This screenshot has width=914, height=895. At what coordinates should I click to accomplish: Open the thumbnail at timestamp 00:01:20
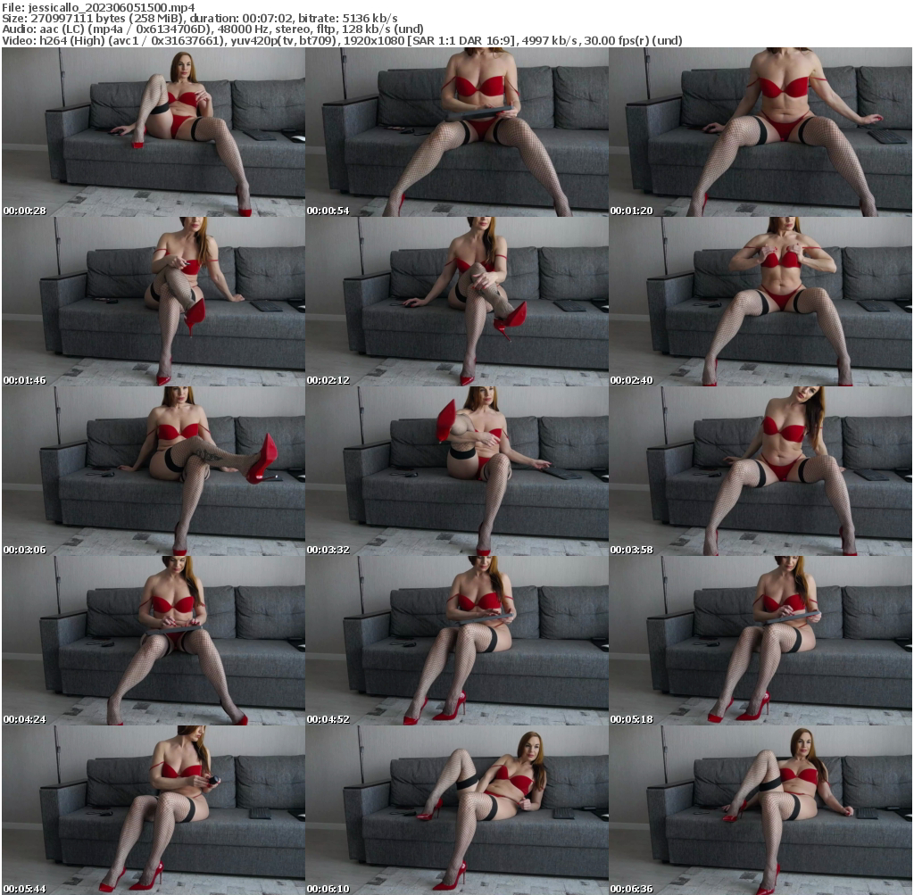pyautogui.click(x=760, y=134)
